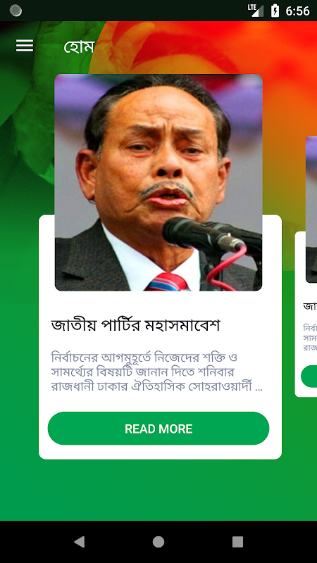
Task: Select the partially visible second card image
Action: point(311,209)
